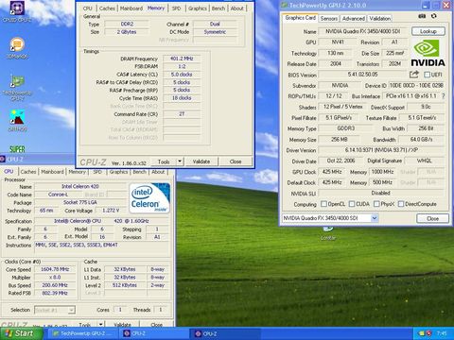454x340 pixels.
Task: Click the Device ID field in GPU-Z
Action: (x=416, y=85)
